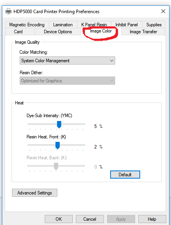
Task: Open the Color Matching dropdown
Action: 67,61
